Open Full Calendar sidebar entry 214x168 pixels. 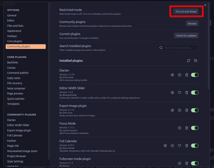(26, 135)
